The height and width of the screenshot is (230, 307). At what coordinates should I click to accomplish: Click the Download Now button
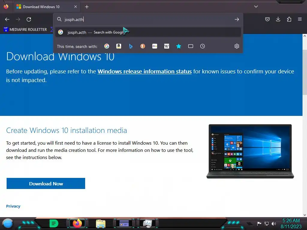pos(46,184)
